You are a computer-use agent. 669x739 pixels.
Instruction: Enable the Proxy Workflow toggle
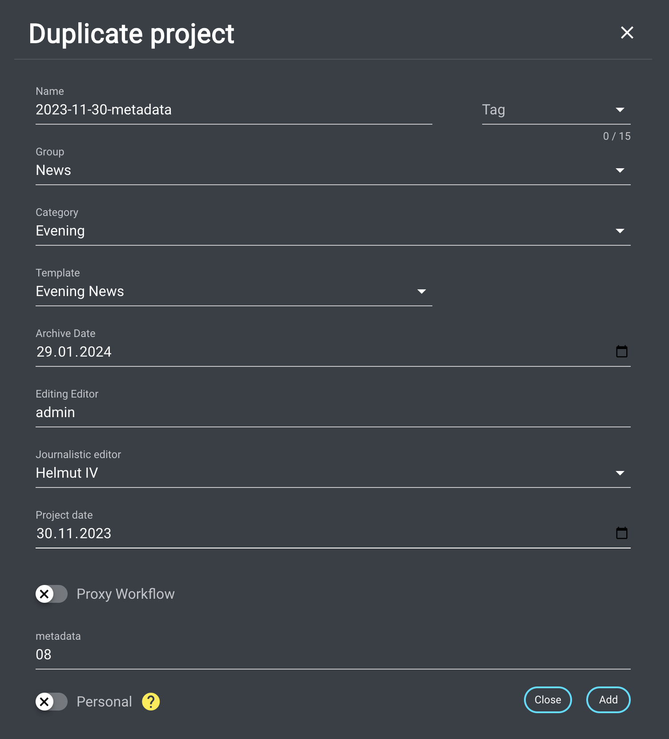click(52, 594)
